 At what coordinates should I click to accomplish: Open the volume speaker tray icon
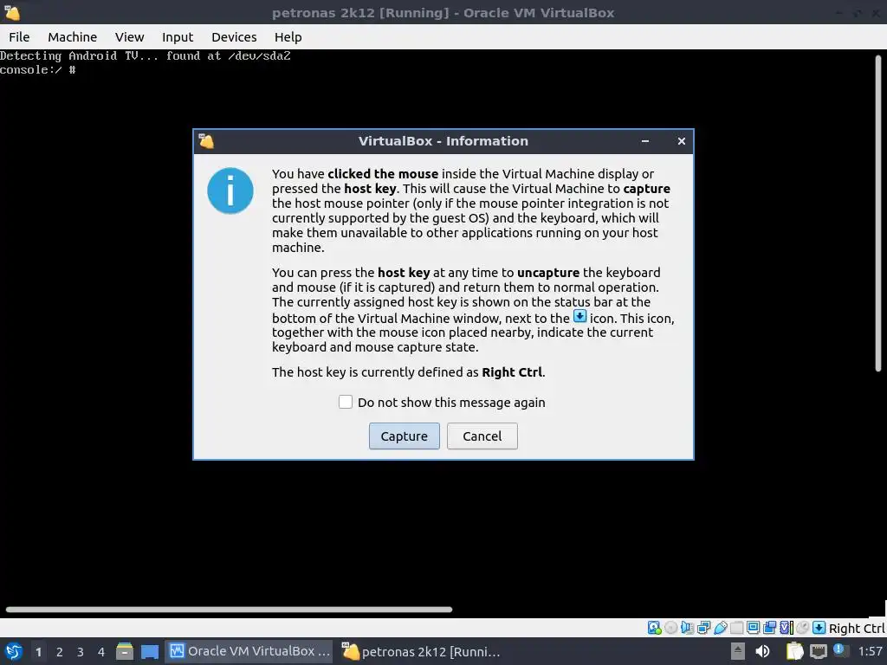point(762,651)
